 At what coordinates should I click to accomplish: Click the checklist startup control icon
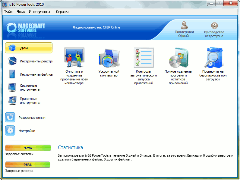(144, 58)
